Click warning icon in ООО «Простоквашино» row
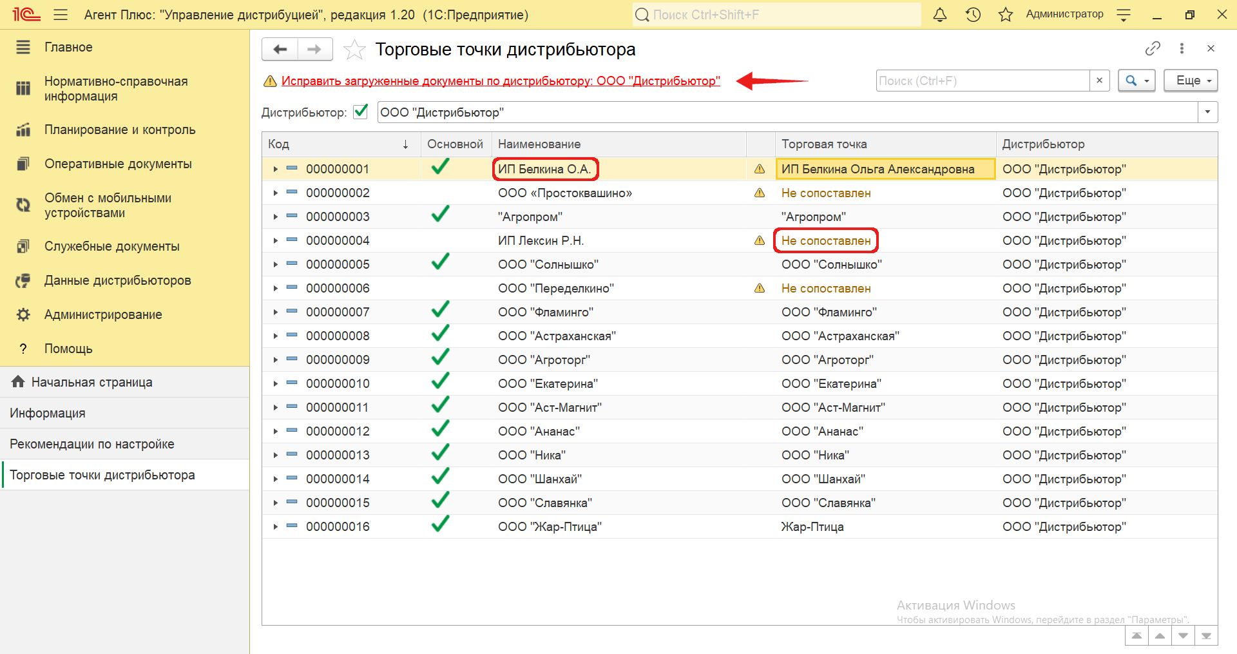Image resolution: width=1237 pixels, height=654 pixels. (760, 193)
